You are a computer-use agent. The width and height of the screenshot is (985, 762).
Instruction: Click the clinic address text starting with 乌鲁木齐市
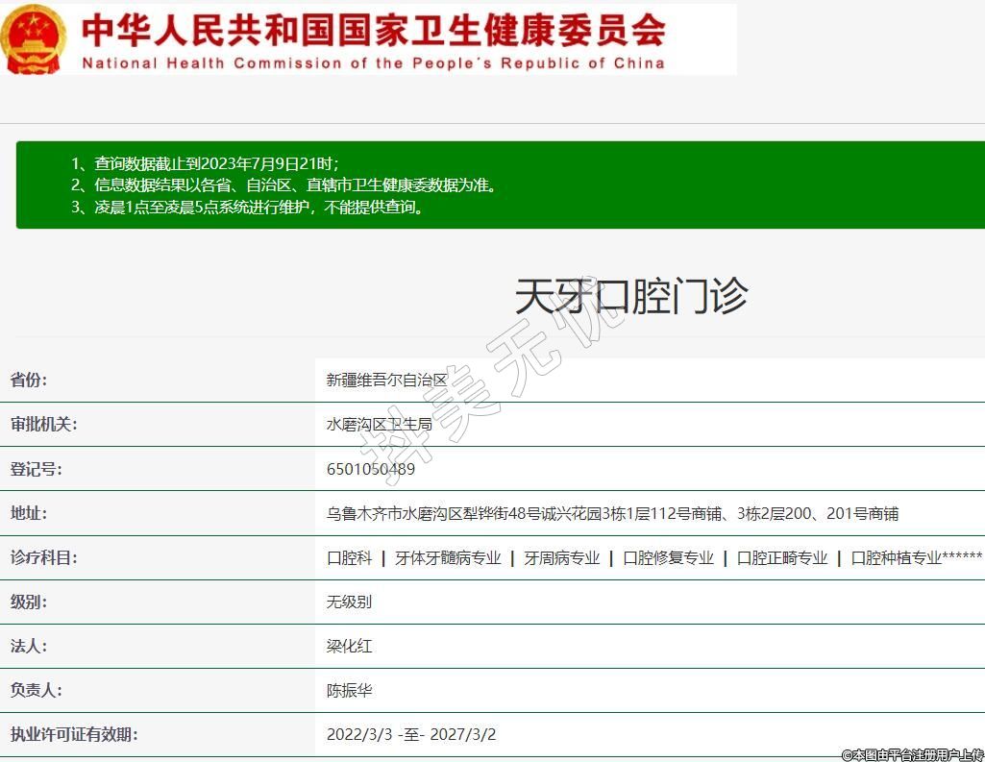click(x=612, y=514)
